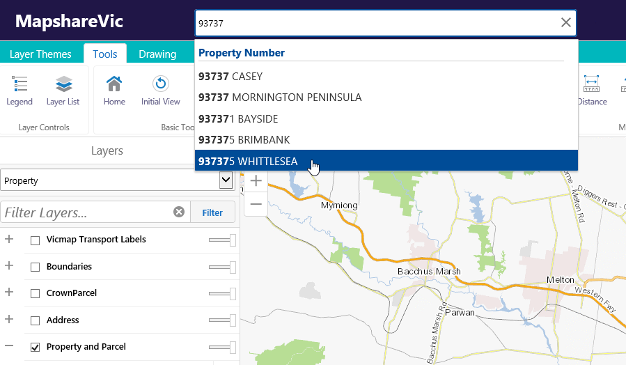The height and width of the screenshot is (365, 626).
Task: Adjust Boundaries layer opacity slider
Action: click(222, 267)
